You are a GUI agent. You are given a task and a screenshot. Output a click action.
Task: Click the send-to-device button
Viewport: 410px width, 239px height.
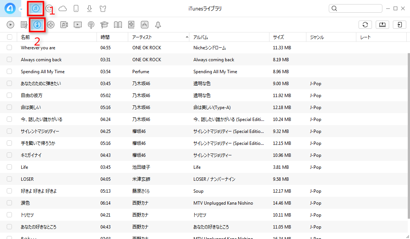pyautogui.click(x=400, y=25)
